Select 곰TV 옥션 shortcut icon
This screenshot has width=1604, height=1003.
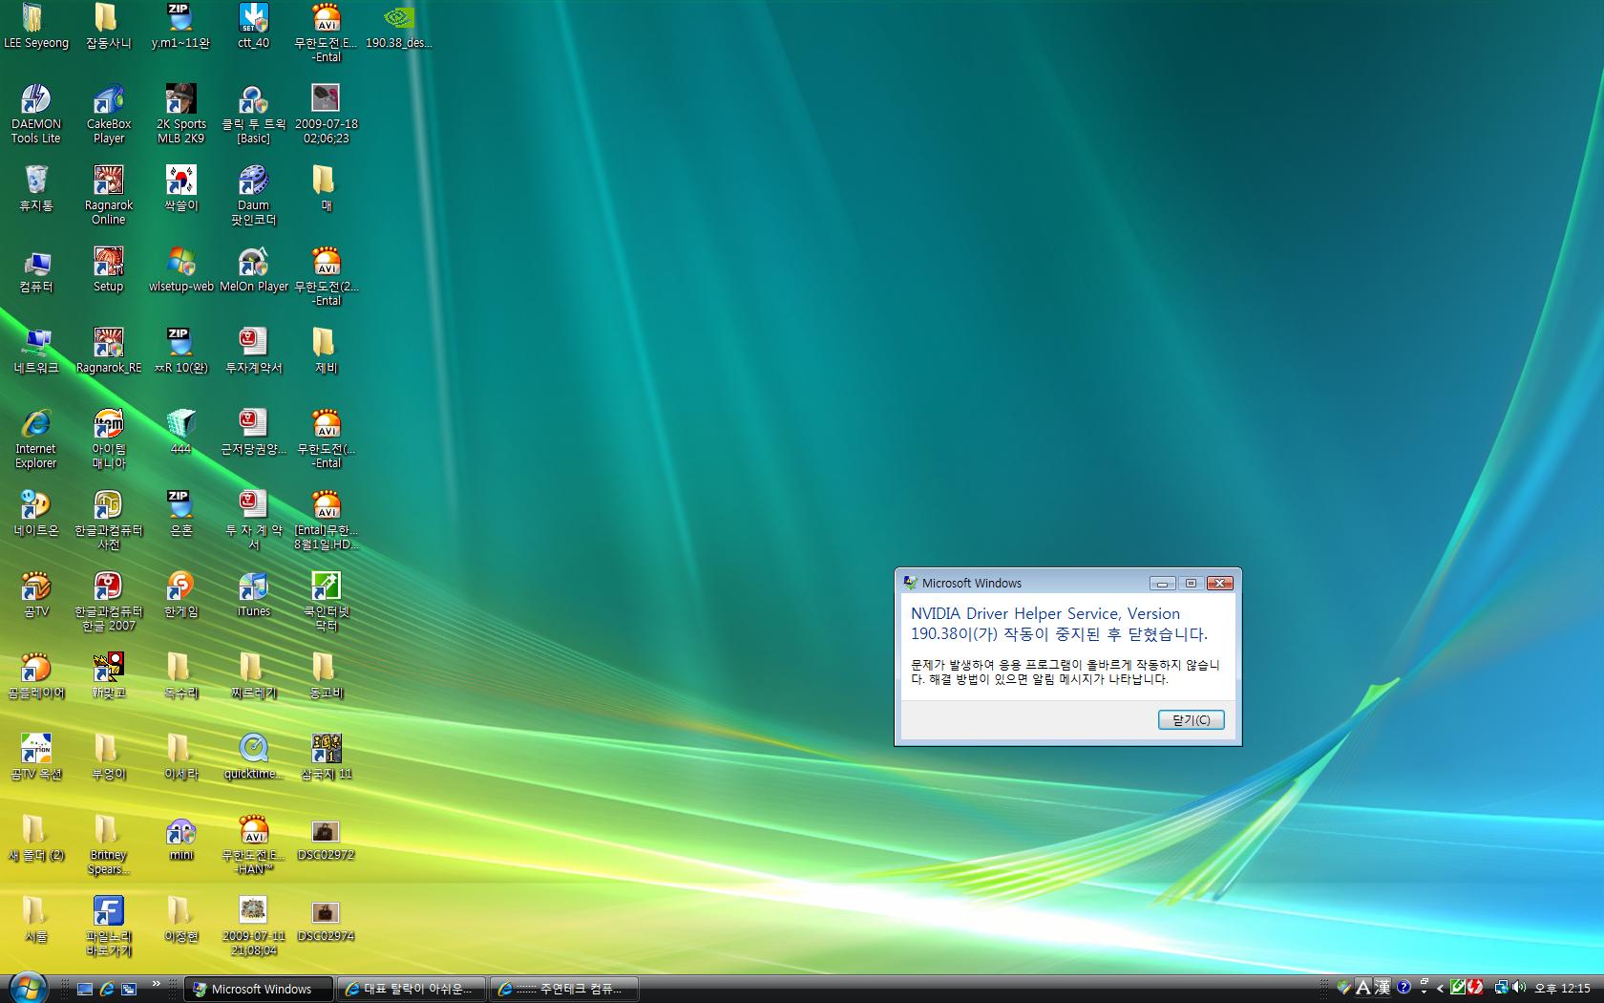pyautogui.click(x=36, y=757)
